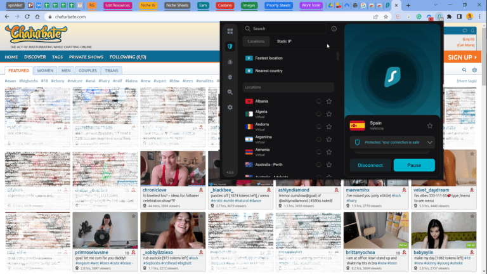This screenshot has width=487, height=274.
Task: Select the VPN shield icon in sidebar
Action: [x=230, y=46]
